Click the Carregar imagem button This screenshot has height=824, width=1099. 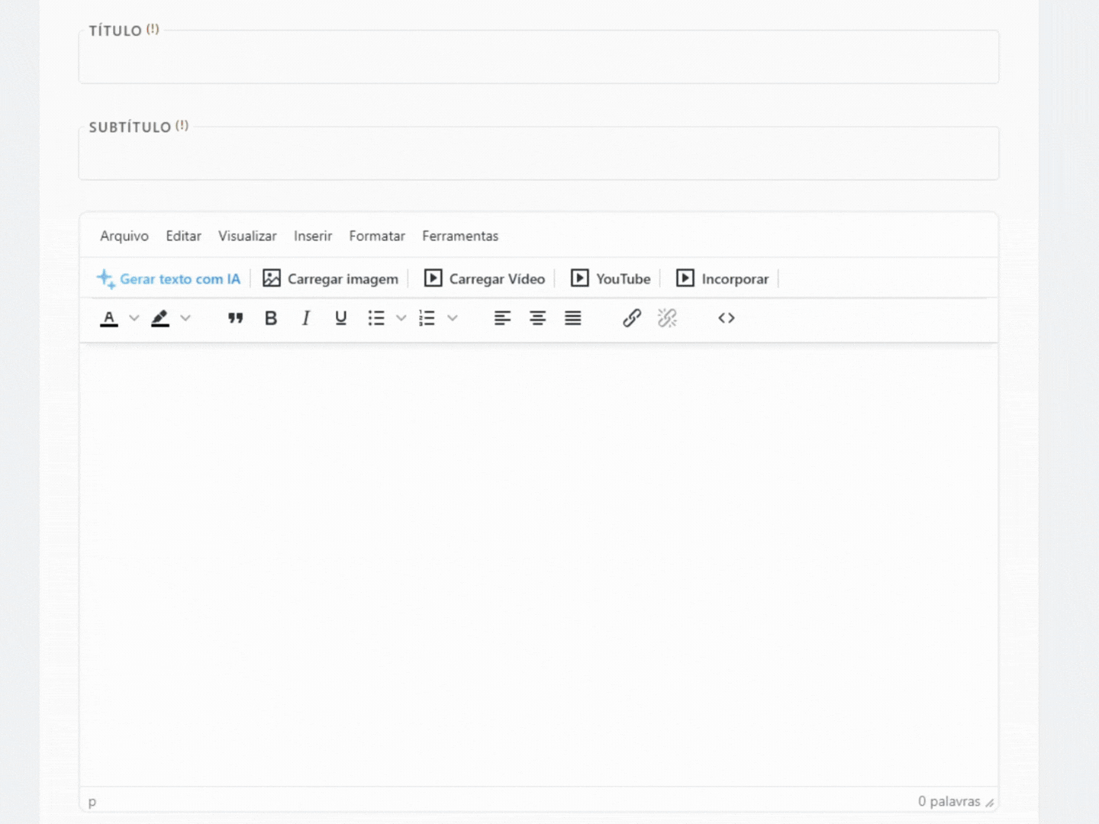330,278
